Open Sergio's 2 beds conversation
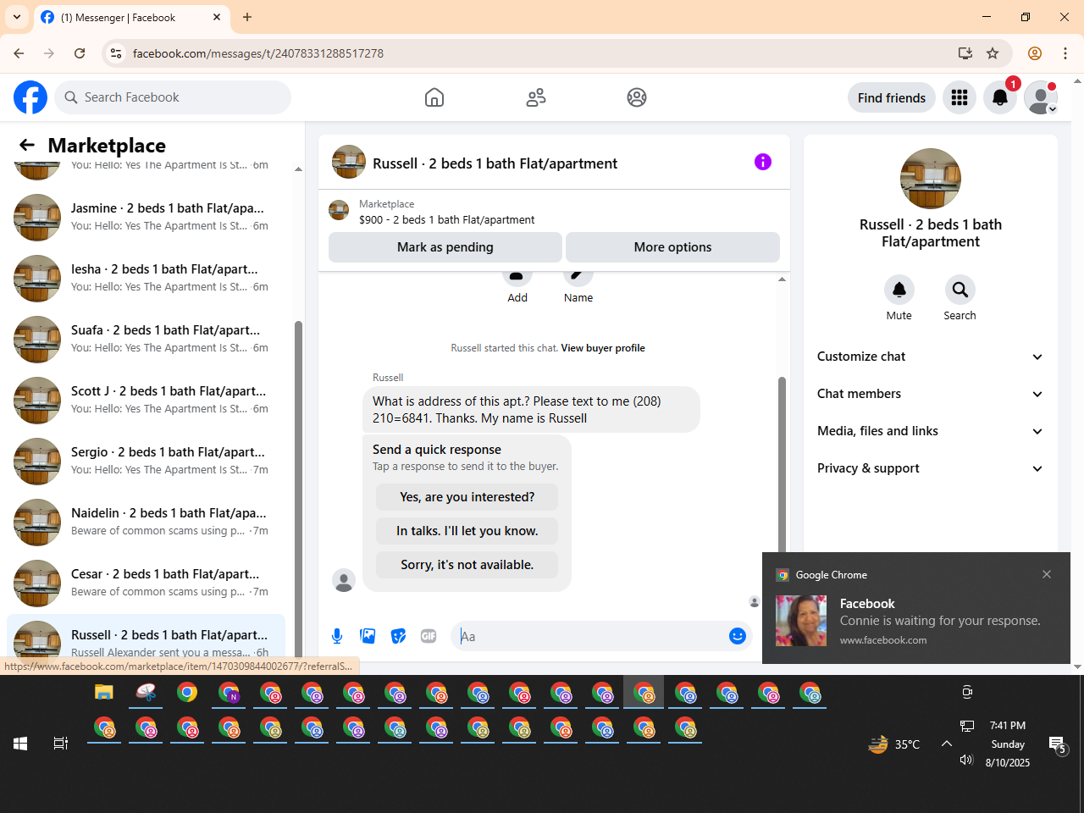This screenshot has width=1084, height=813. coord(146,462)
